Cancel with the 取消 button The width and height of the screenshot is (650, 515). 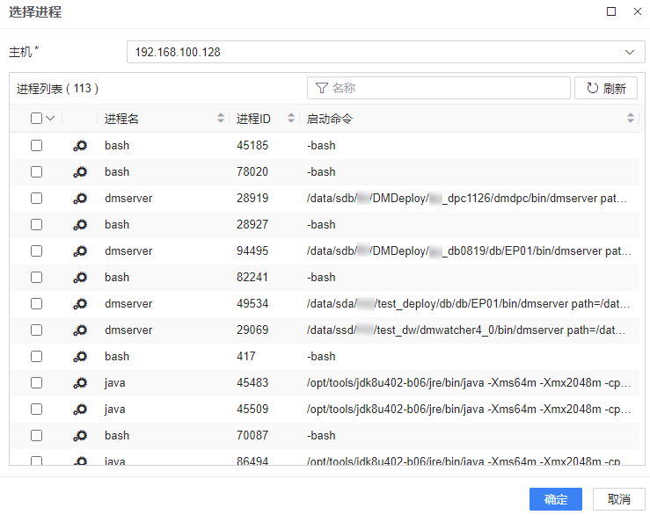(619, 499)
